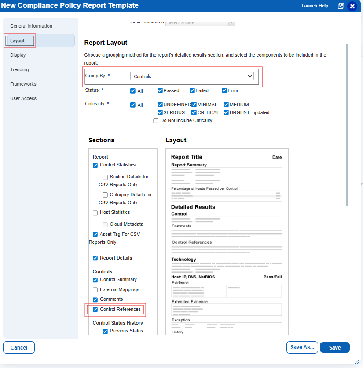Go to the Trending tab
This screenshot has width=363, height=368.
(19, 69)
